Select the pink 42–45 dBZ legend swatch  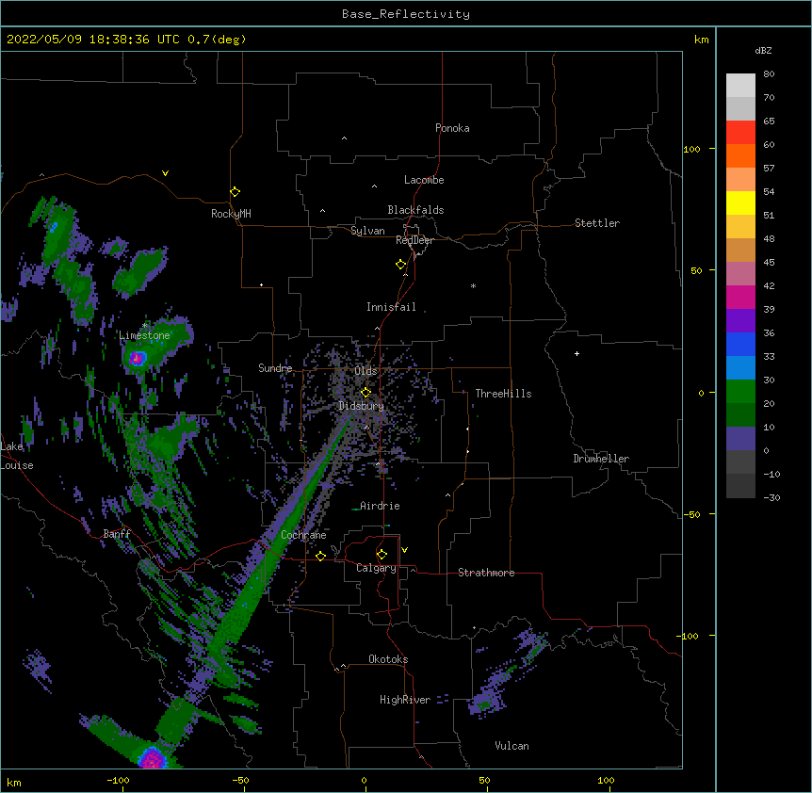tap(740, 274)
